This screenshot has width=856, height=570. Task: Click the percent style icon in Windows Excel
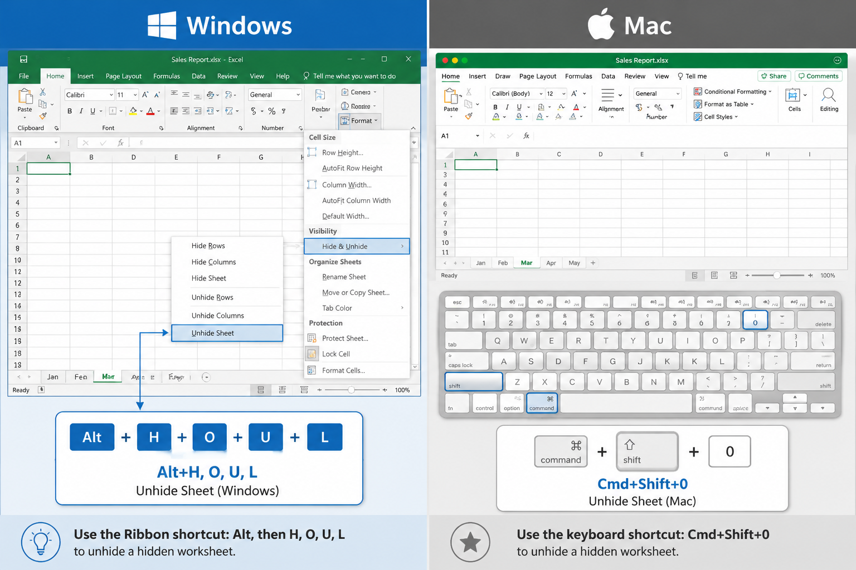[272, 111]
